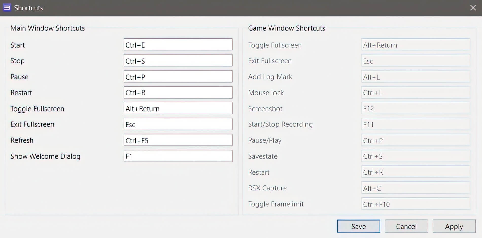This screenshot has height=238, width=482.
Task: Click the 'Refresh' label
Action: 22,140
